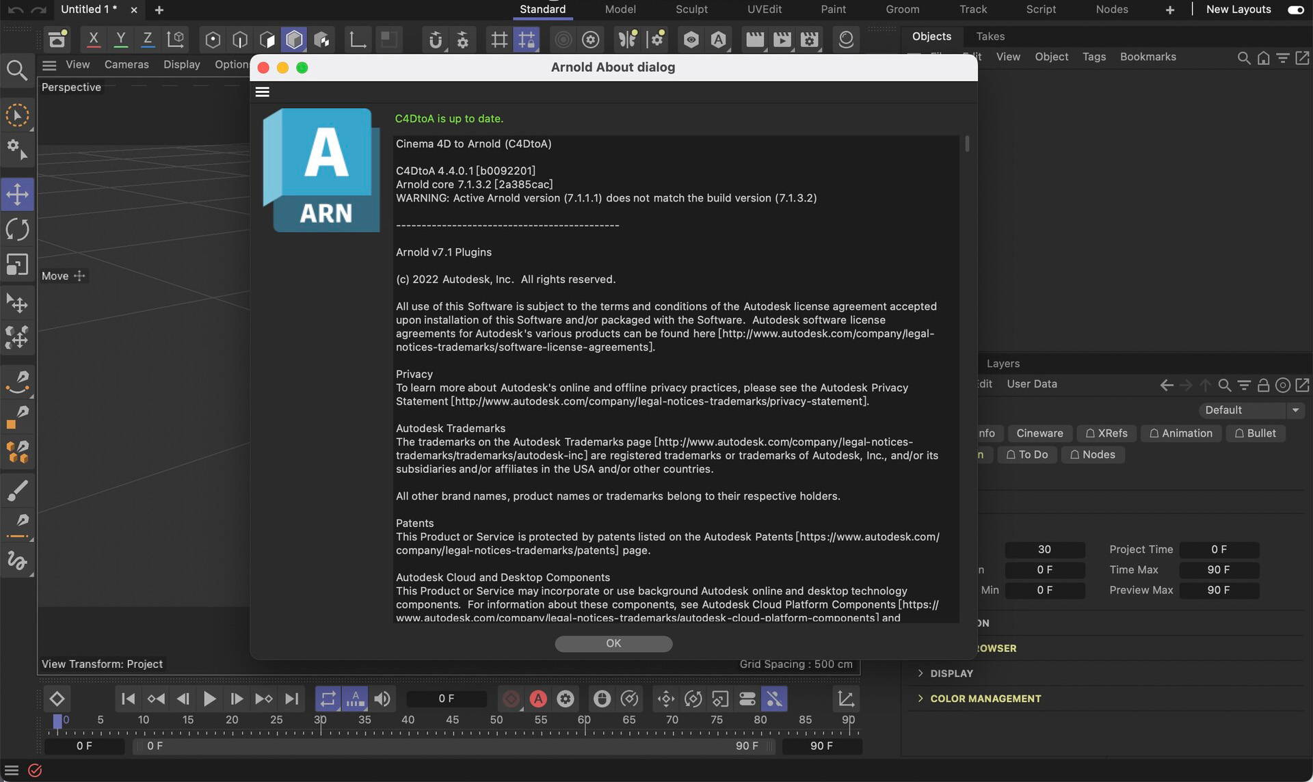Select the Animation attribute tab
The width and height of the screenshot is (1313, 782).
coord(1181,433)
